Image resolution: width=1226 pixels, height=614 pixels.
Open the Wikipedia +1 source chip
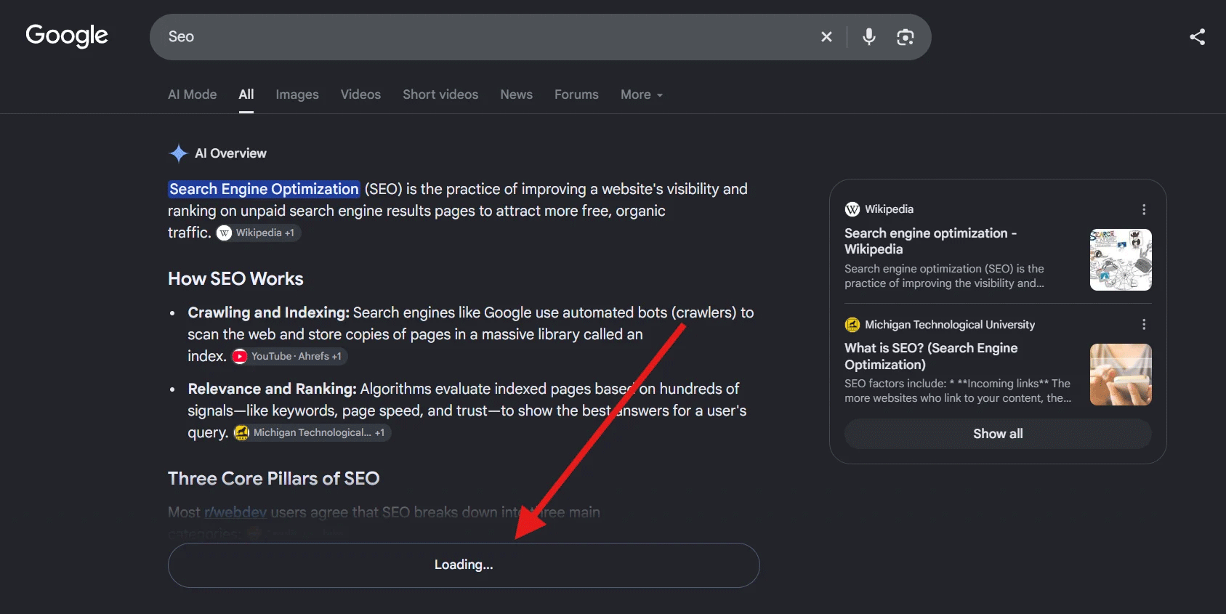259,233
